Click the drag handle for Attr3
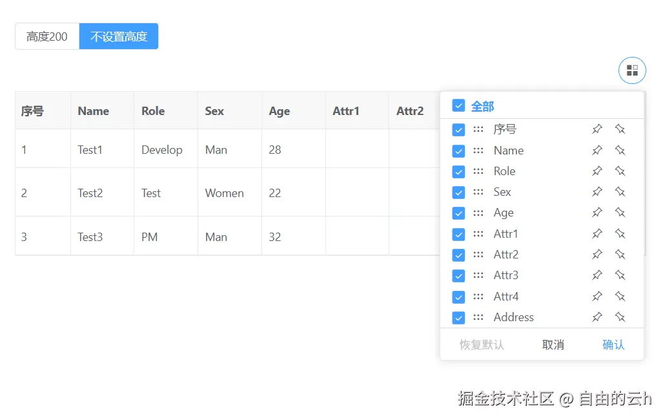The width and height of the screenshot is (665, 420). tap(478, 275)
